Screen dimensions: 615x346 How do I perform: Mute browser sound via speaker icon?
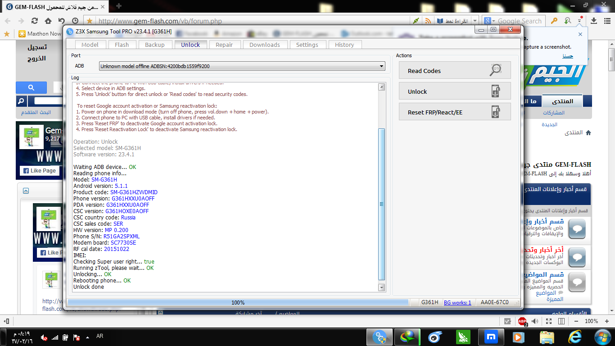coord(535,321)
